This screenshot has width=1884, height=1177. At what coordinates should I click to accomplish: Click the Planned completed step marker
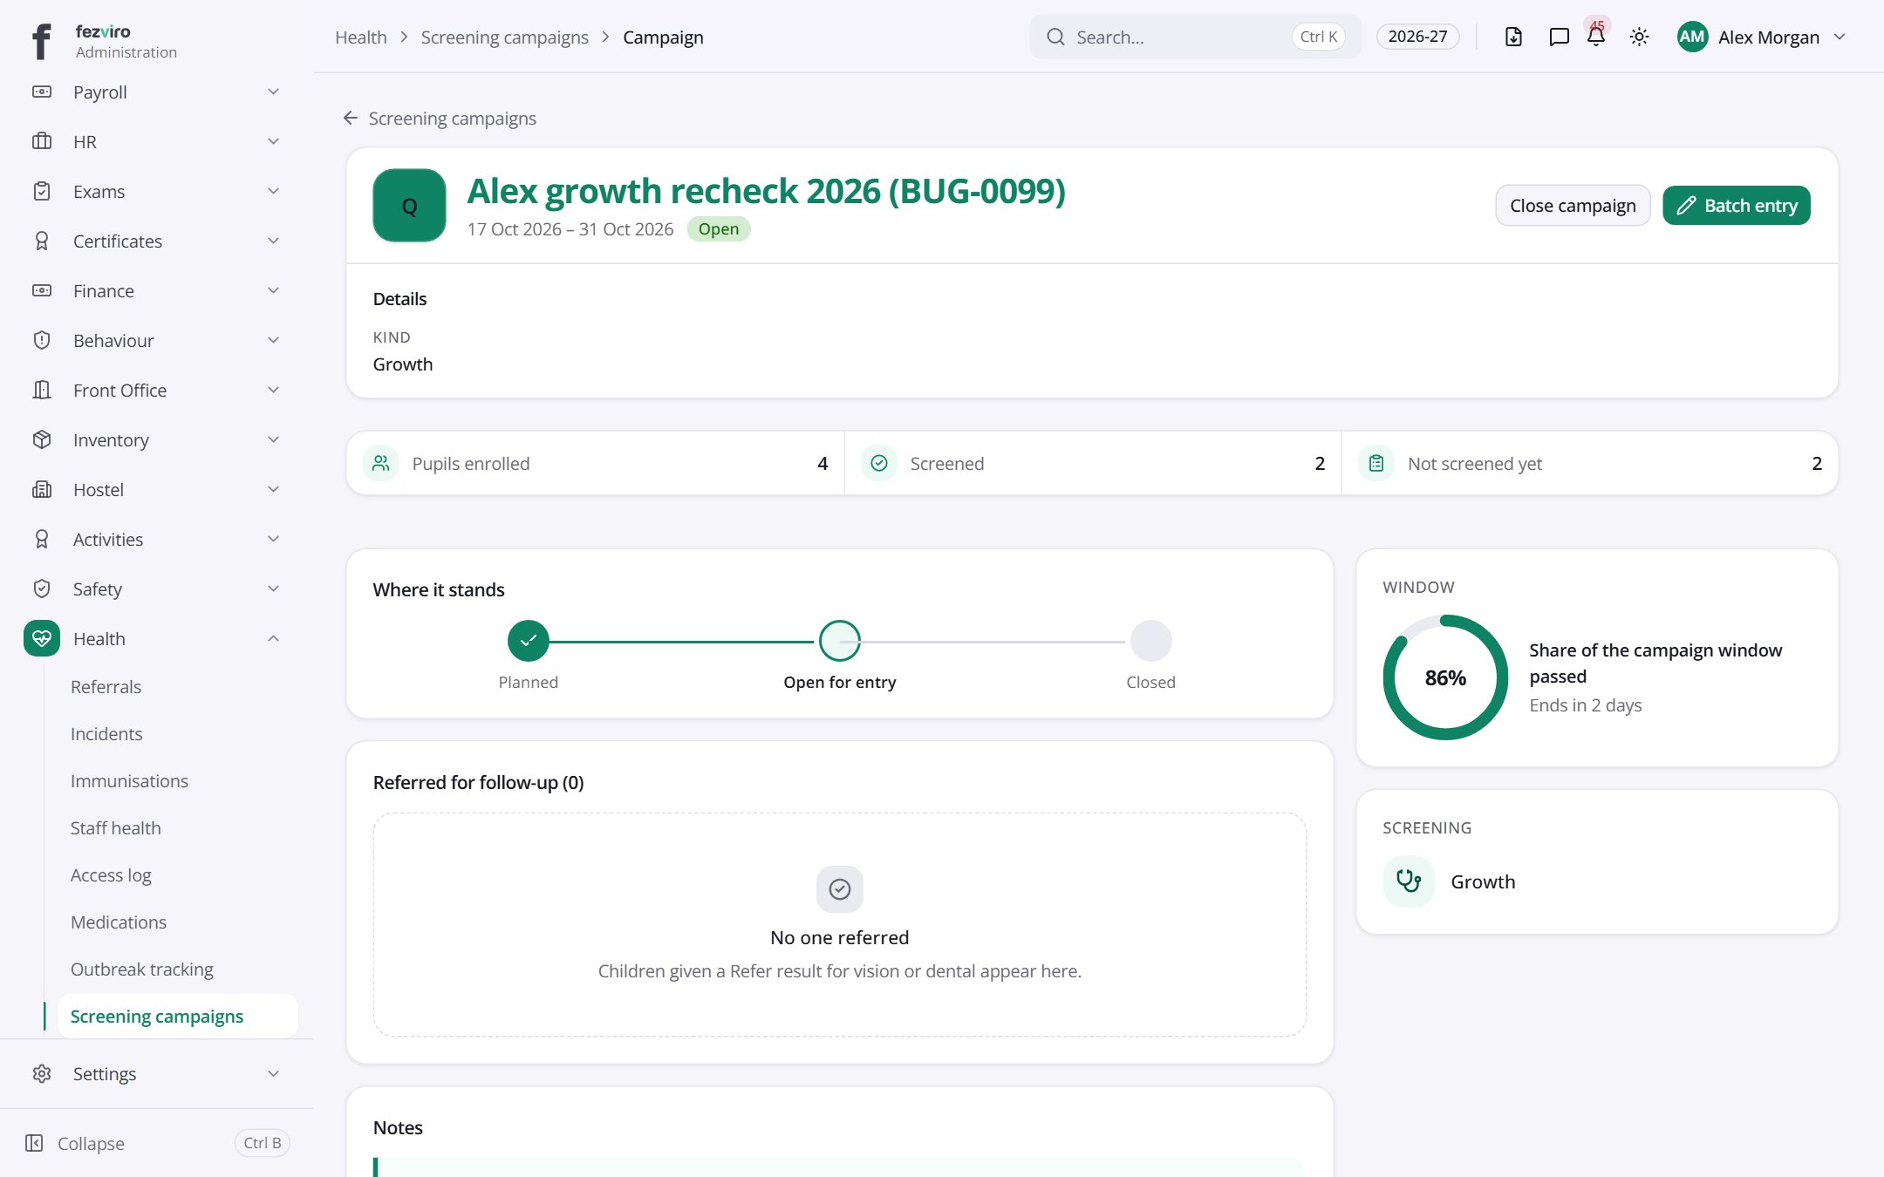[528, 641]
